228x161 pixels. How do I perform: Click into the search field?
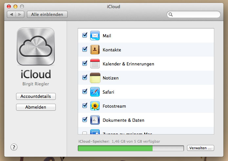[194, 14]
